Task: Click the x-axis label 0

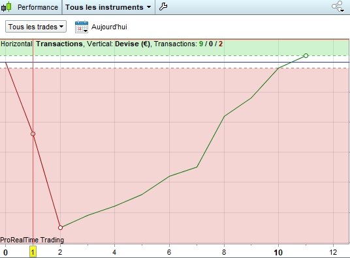Action: [x=5, y=253]
